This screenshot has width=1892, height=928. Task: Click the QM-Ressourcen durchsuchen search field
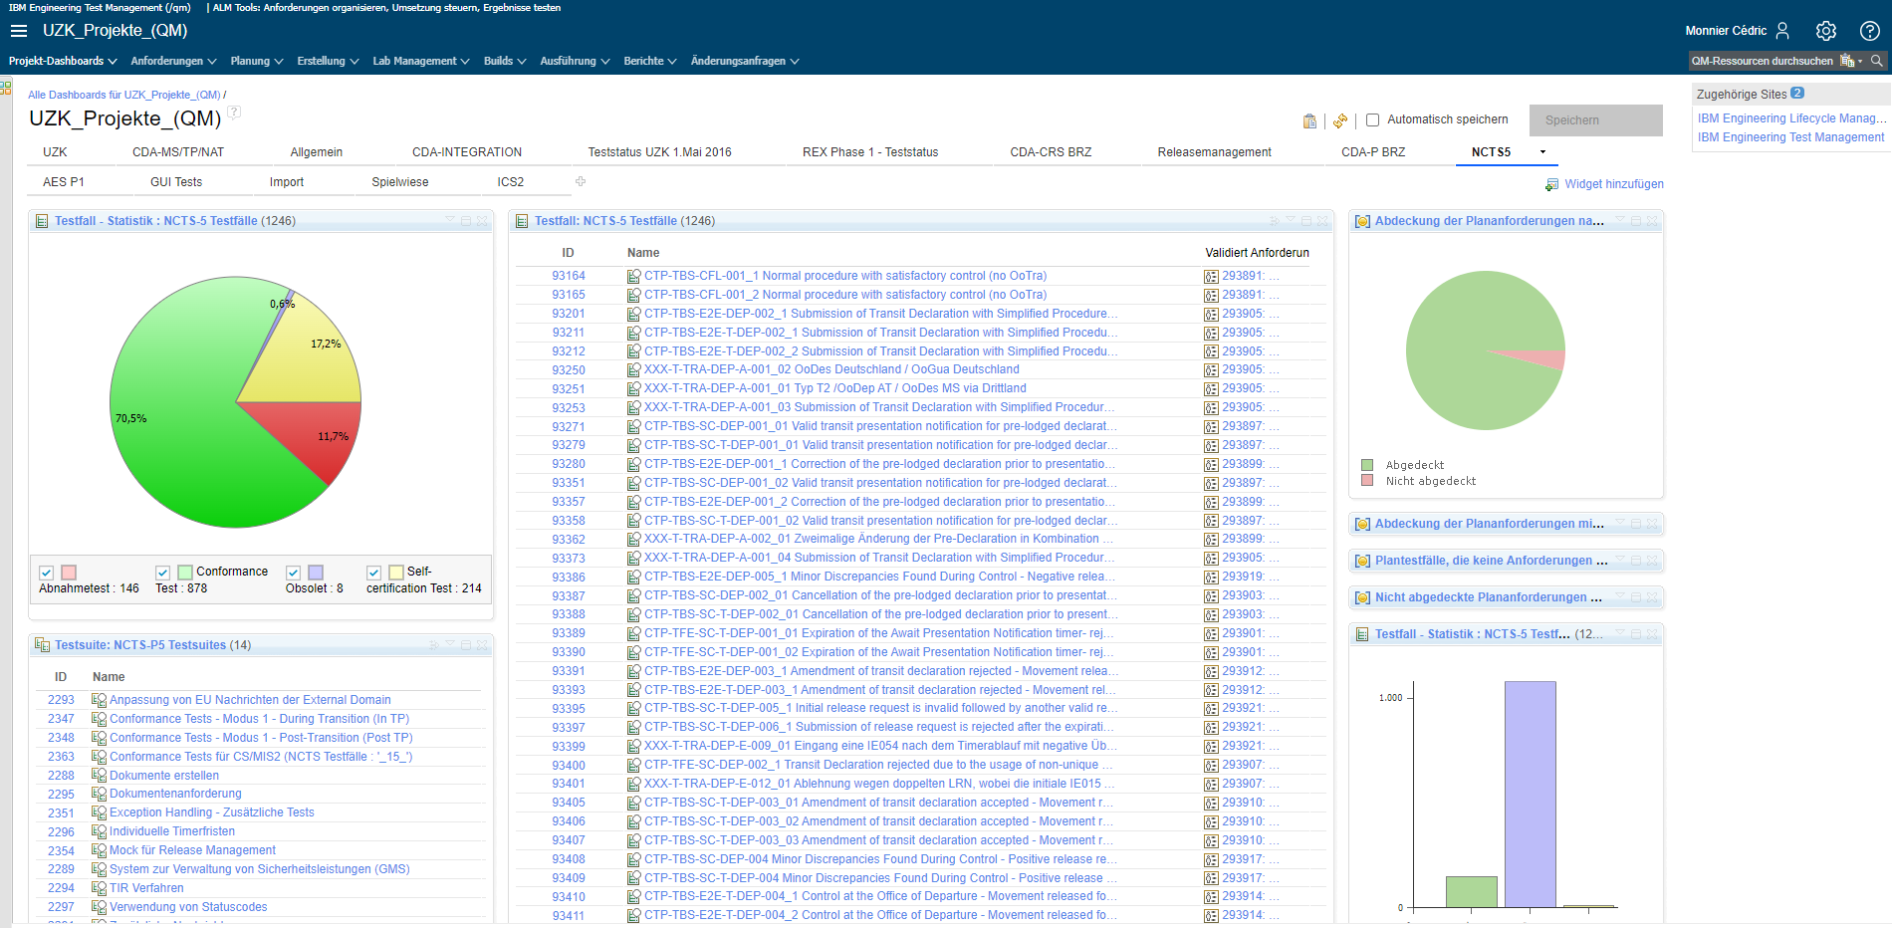coord(1761,61)
